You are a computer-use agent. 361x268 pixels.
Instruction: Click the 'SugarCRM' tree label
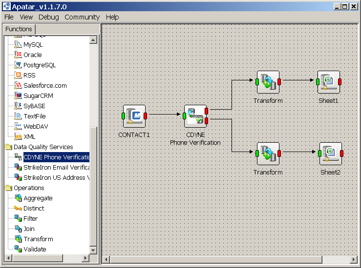38,96
